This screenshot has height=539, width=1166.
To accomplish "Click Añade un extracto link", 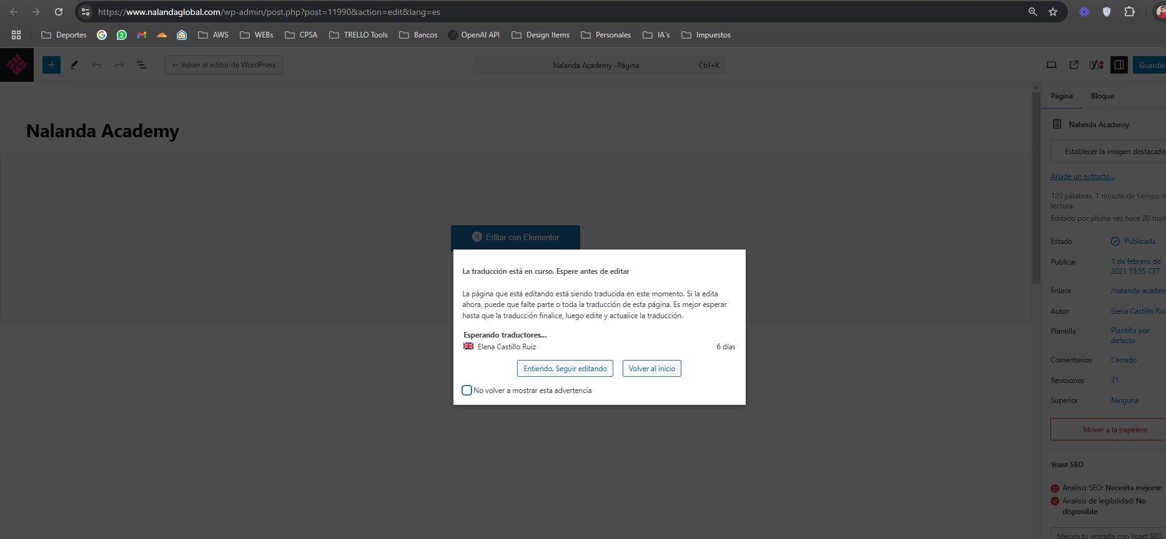I will 1082,177.
